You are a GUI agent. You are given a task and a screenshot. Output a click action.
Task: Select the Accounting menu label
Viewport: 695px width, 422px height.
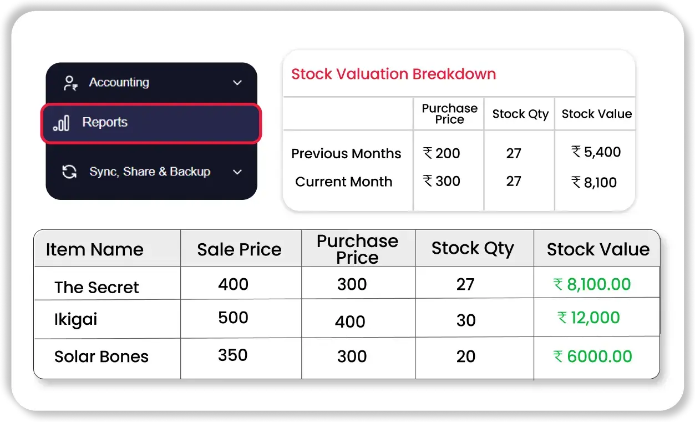tap(119, 83)
